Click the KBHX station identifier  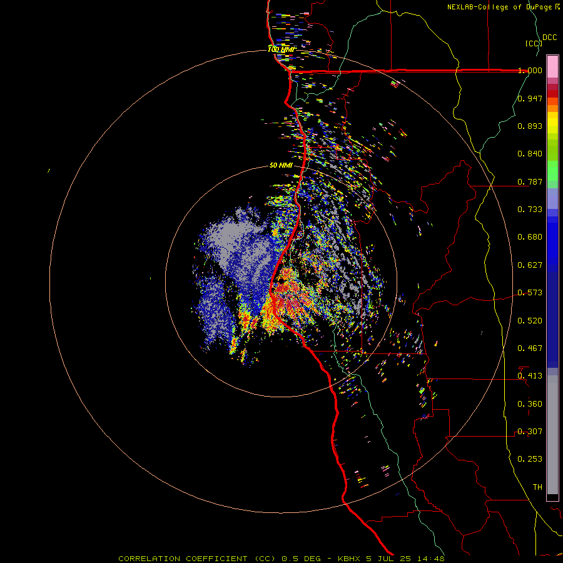click(x=348, y=559)
